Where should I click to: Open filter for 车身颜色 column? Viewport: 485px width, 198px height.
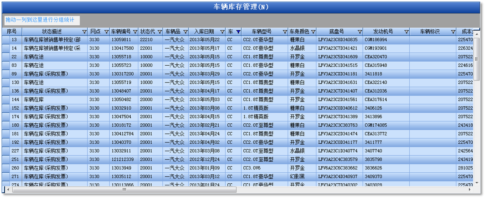(x=313, y=32)
